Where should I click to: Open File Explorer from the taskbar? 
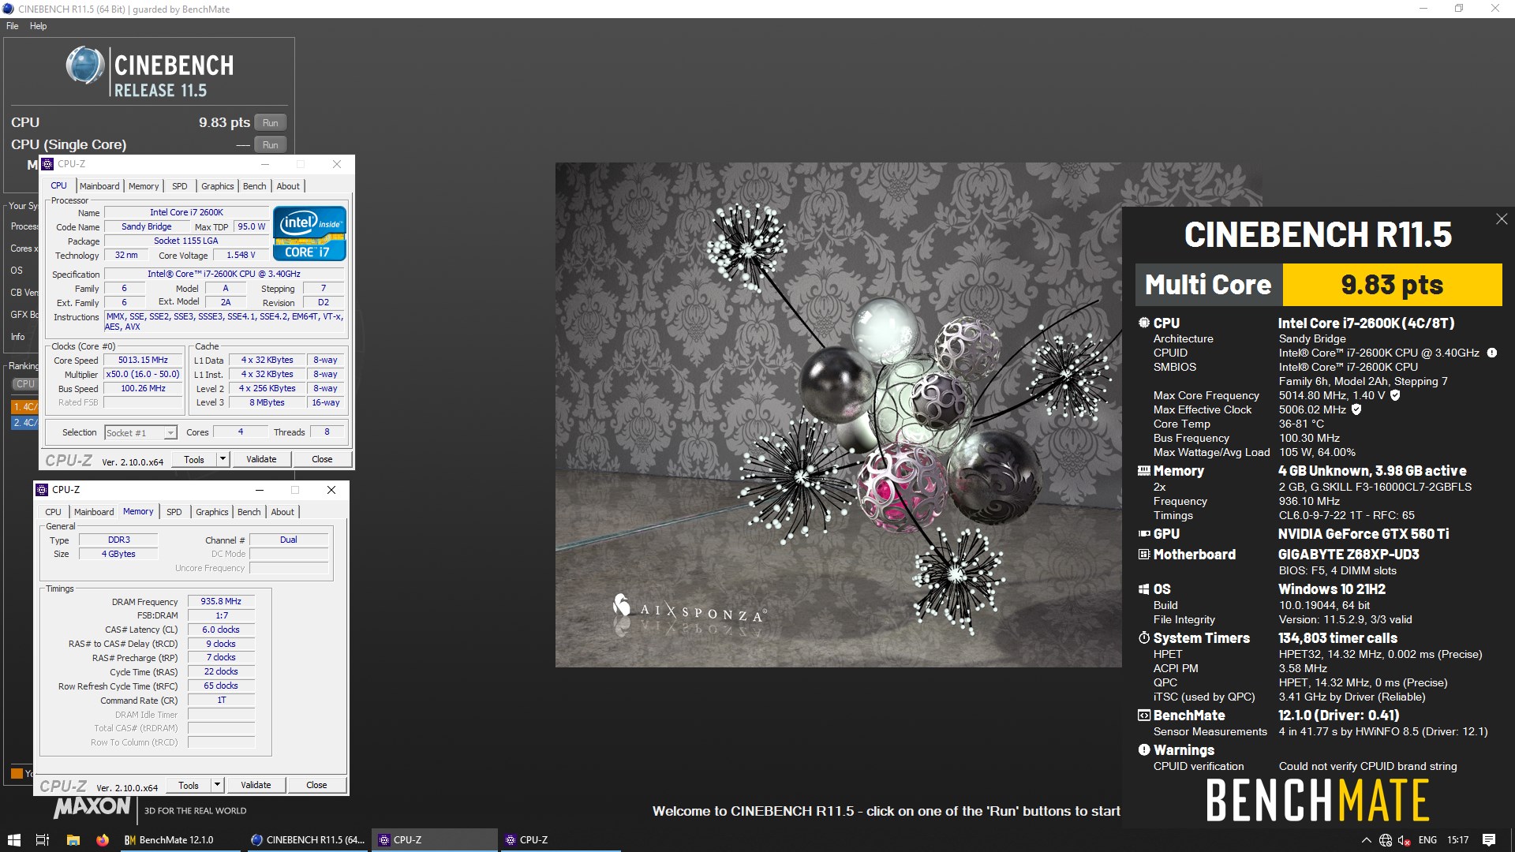click(73, 840)
